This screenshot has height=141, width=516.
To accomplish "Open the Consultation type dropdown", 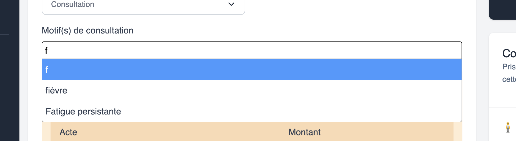I will click(x=143, y=6).
